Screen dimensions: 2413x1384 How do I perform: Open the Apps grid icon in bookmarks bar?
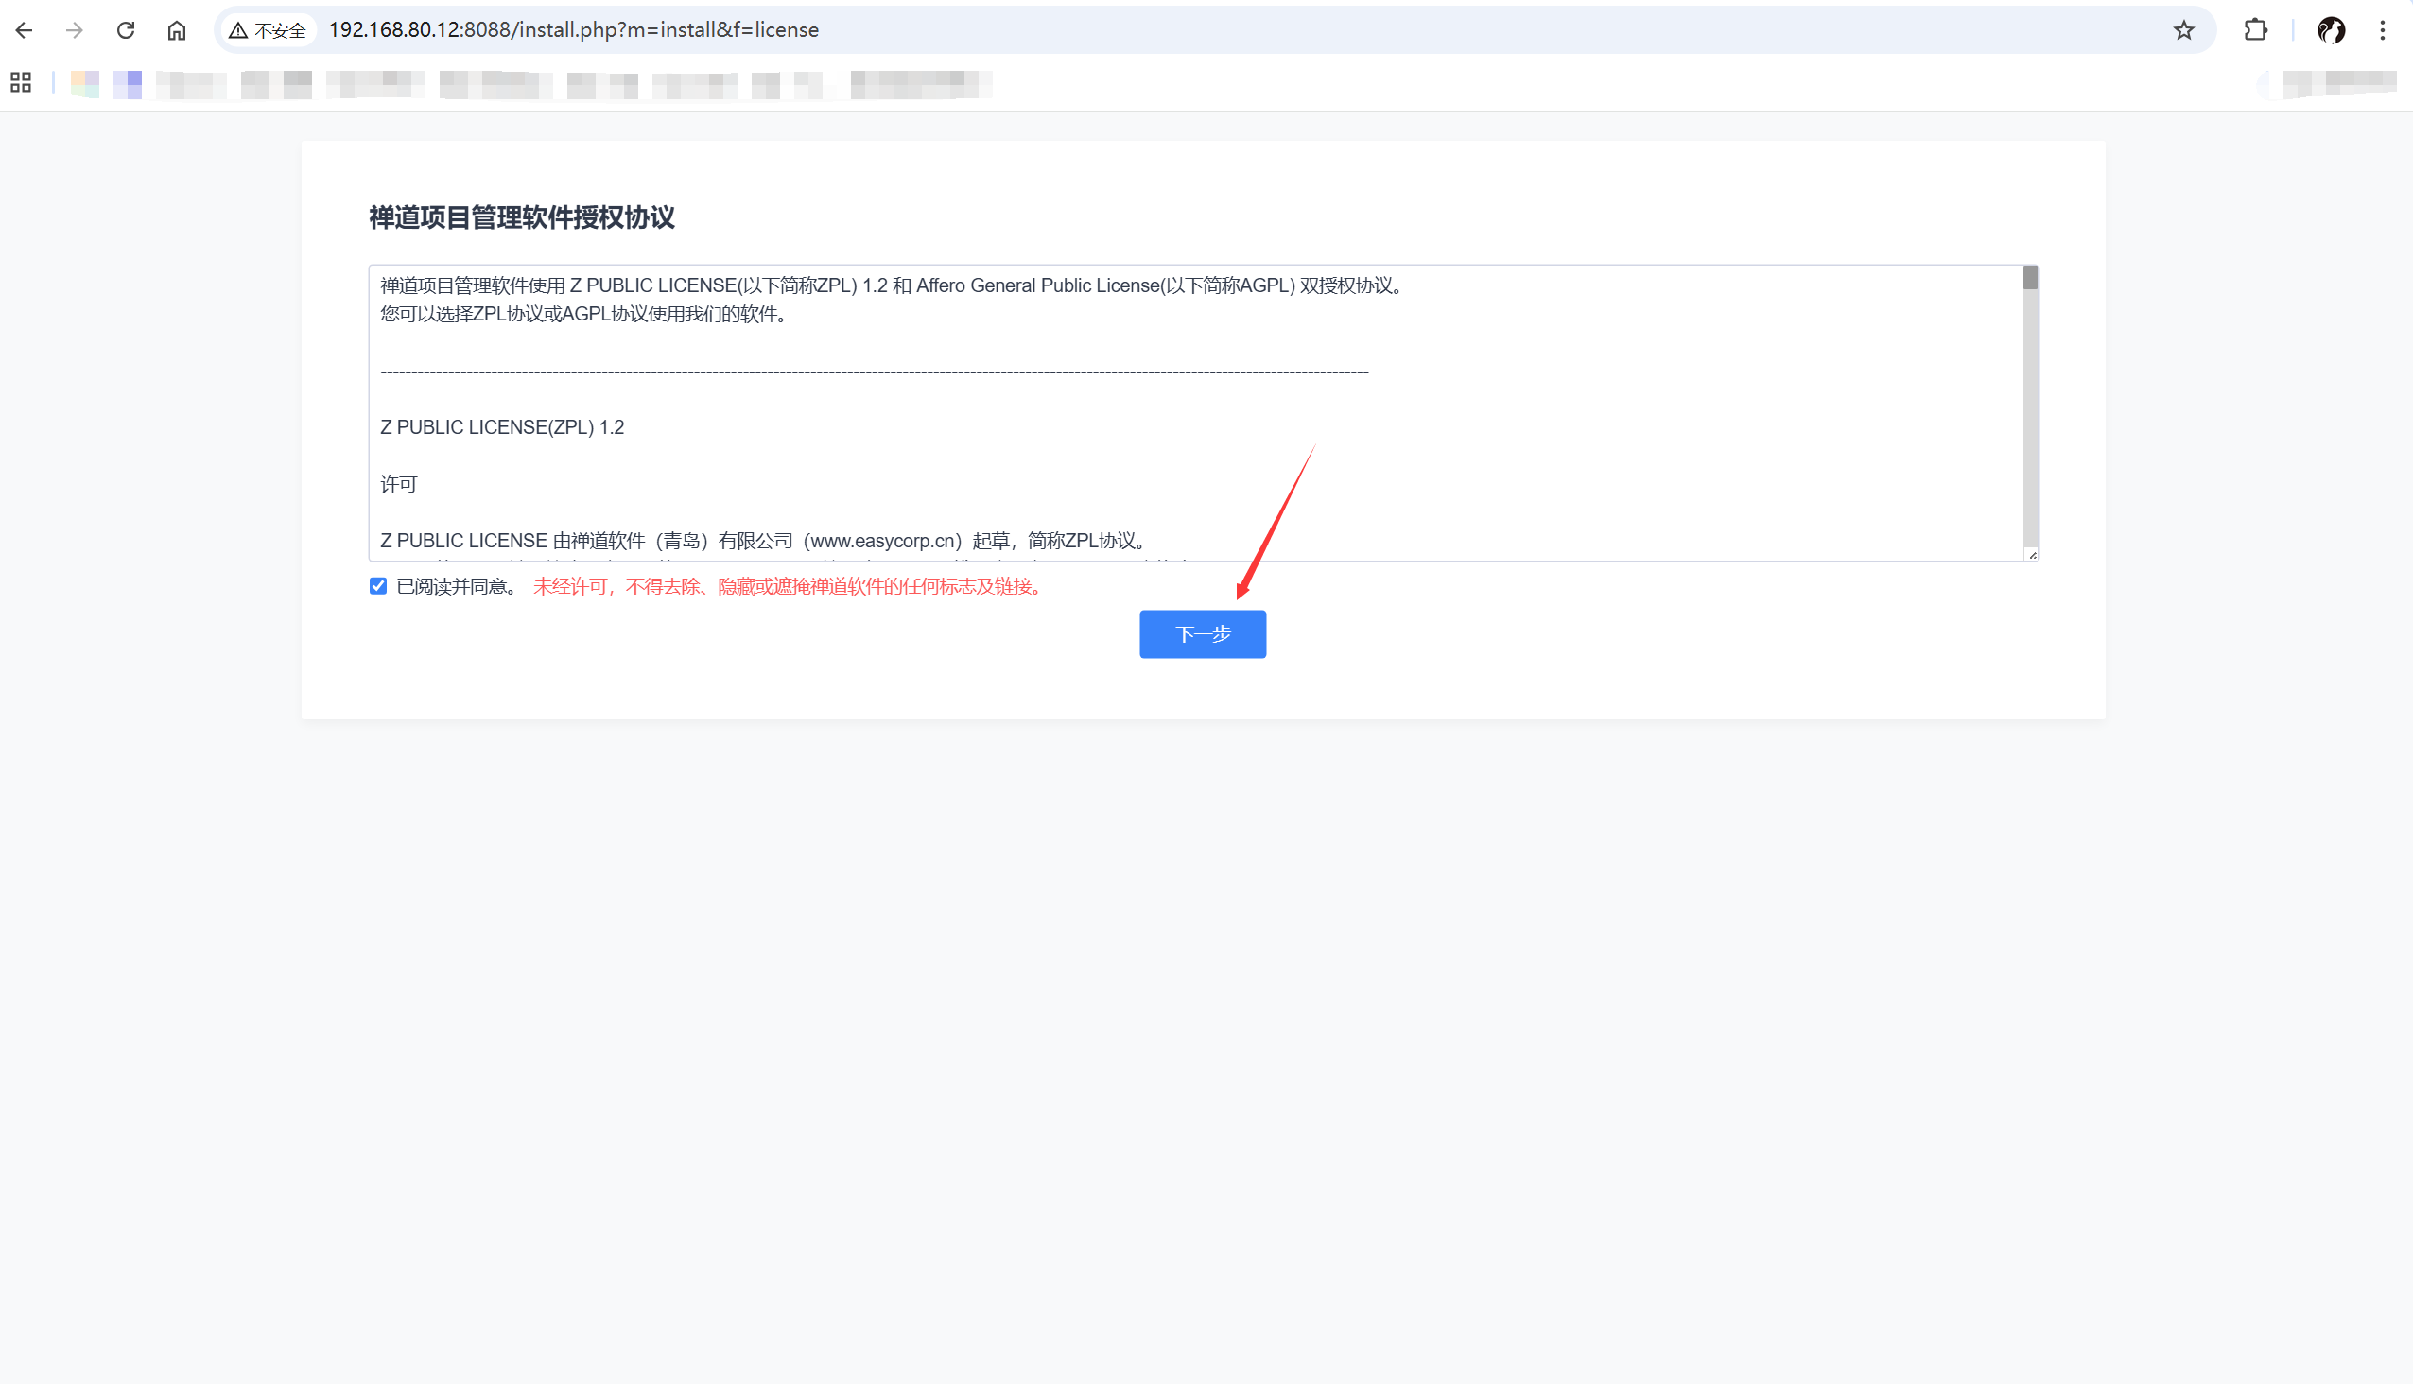tap(21, 83)
